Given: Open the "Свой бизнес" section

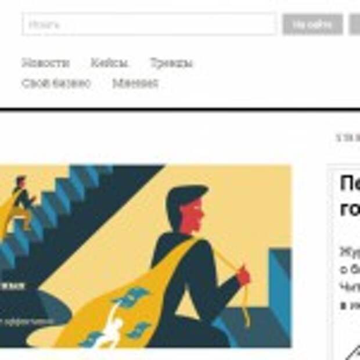Looking at the screenshot, I should click(x=56, y=83).
